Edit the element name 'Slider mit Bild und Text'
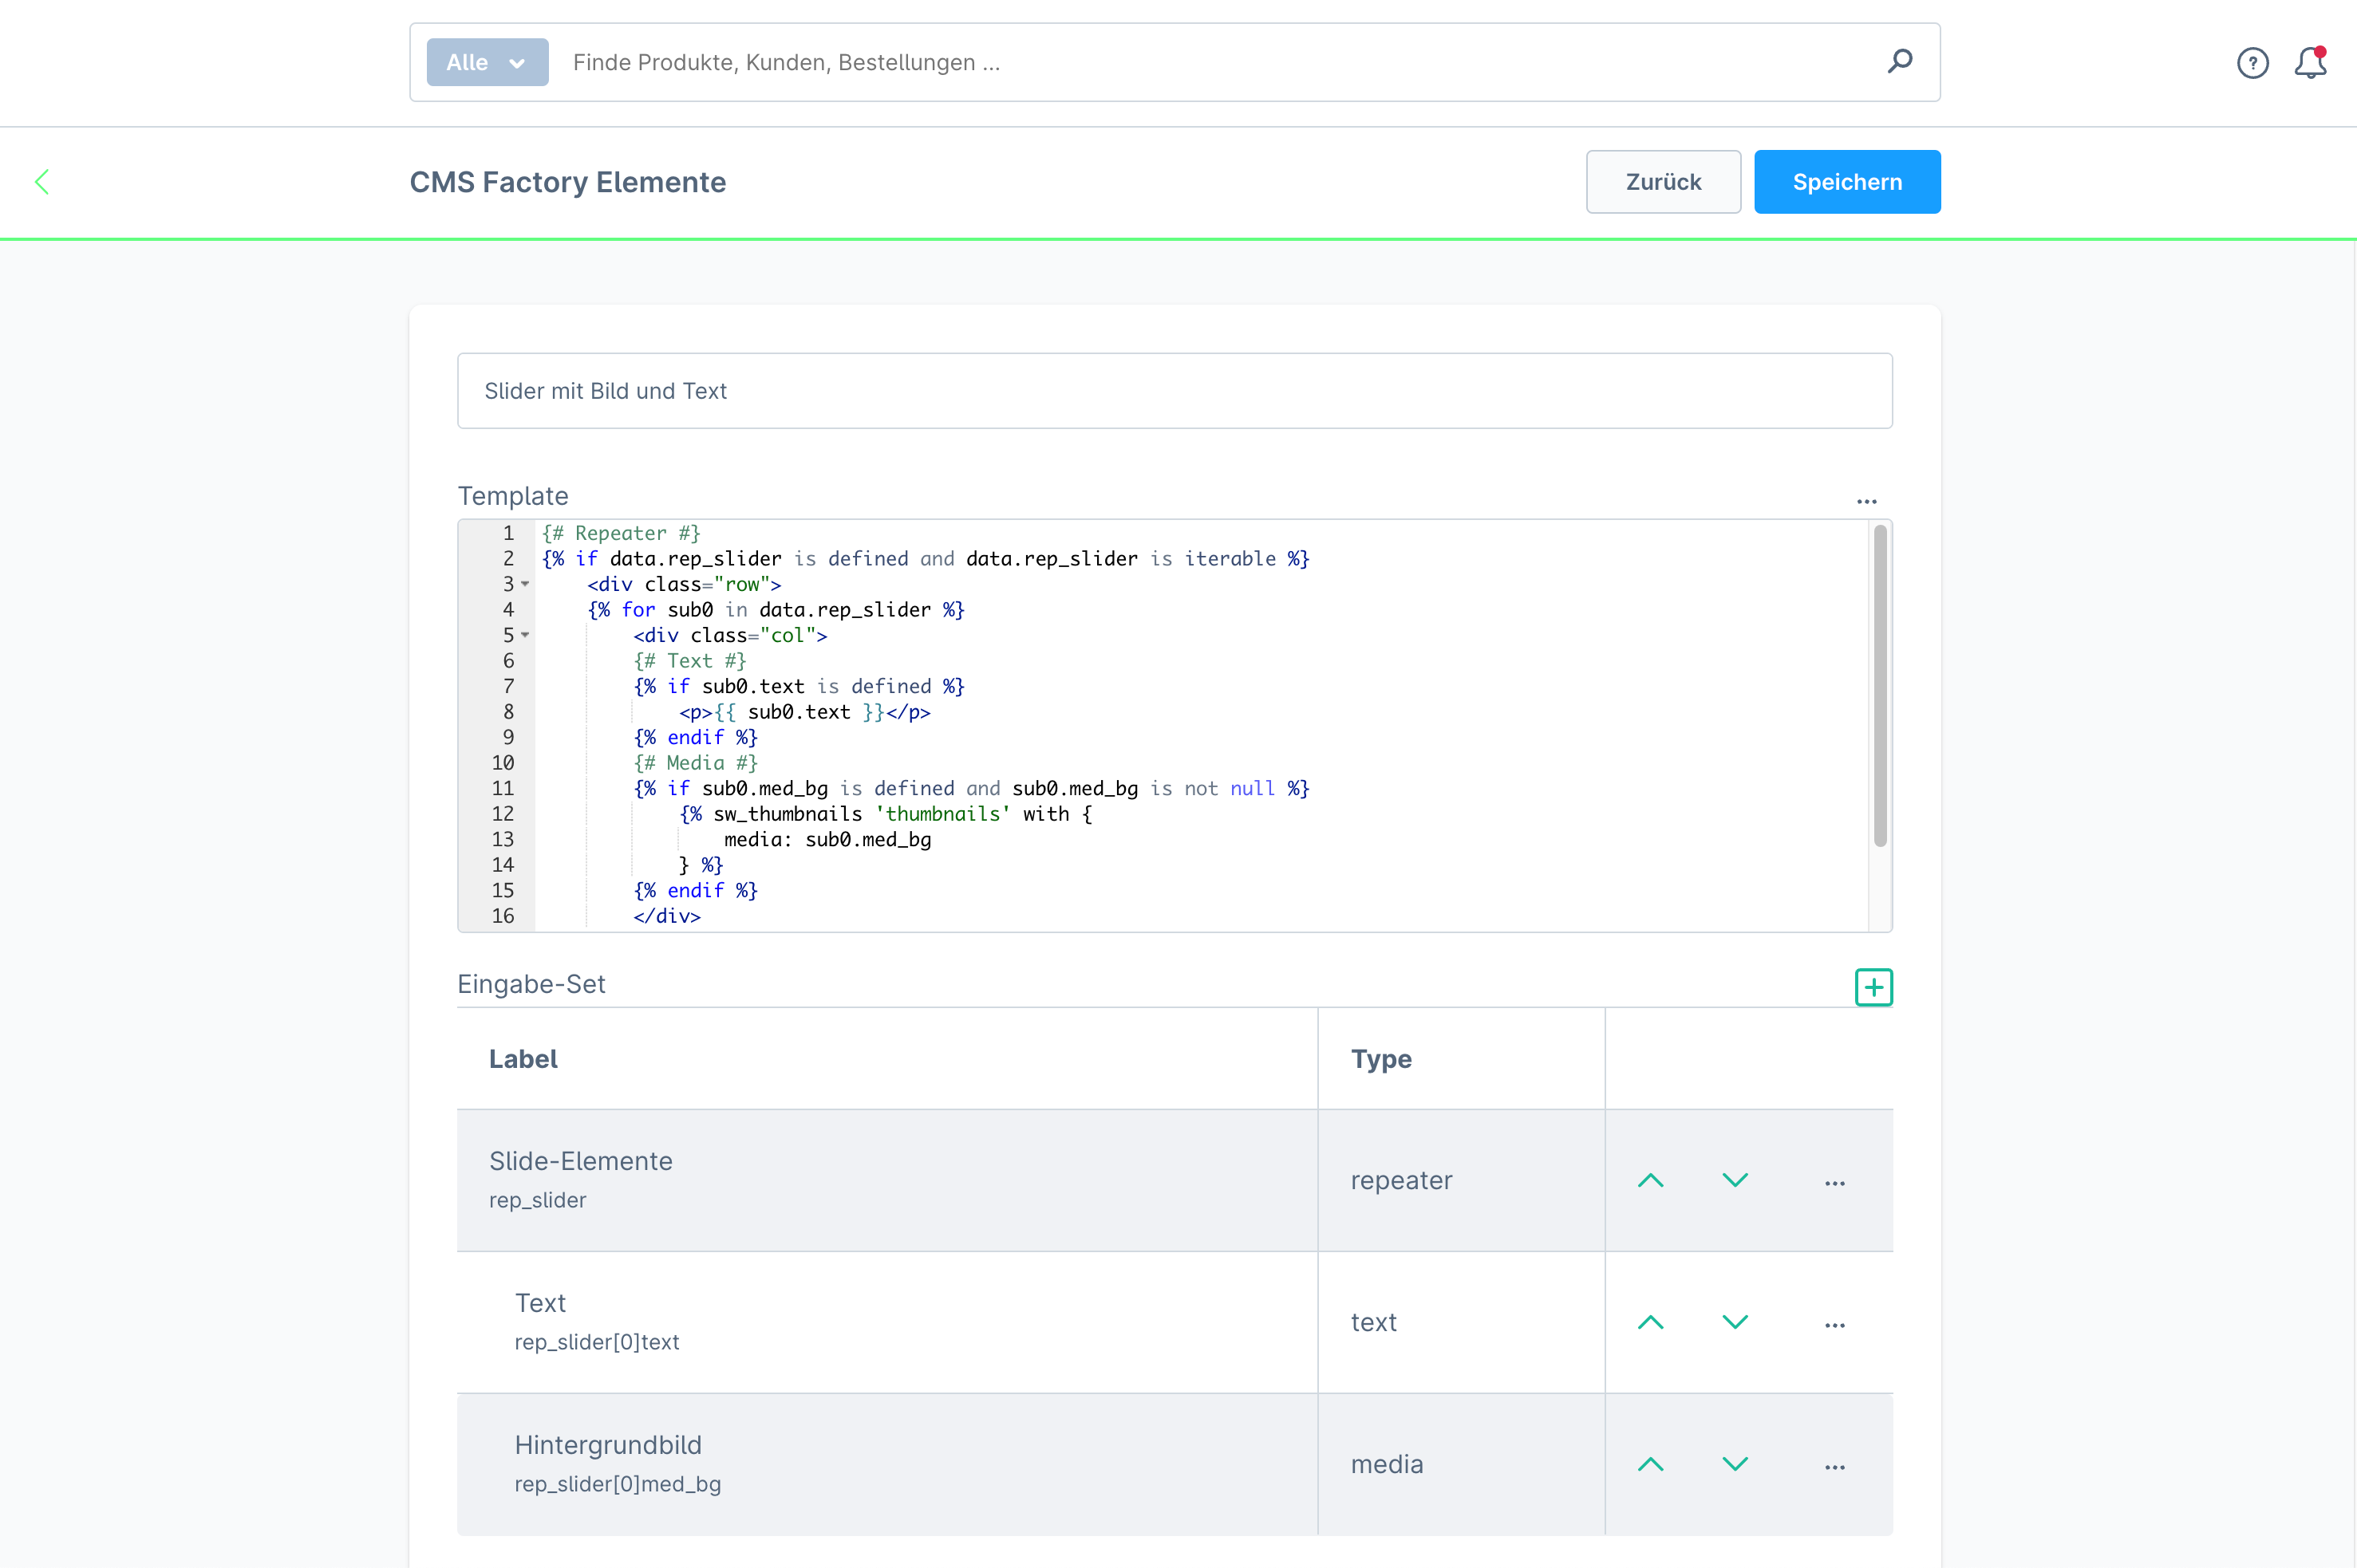Screen dimensions: 2357x1568 (1175, 391)
